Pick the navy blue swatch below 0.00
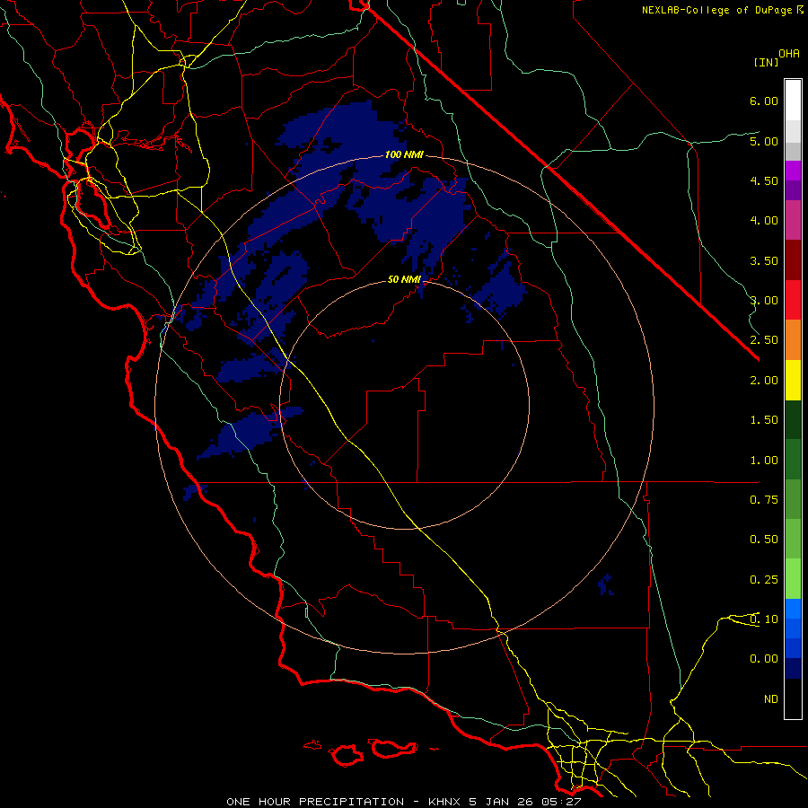 coord(793,669)
